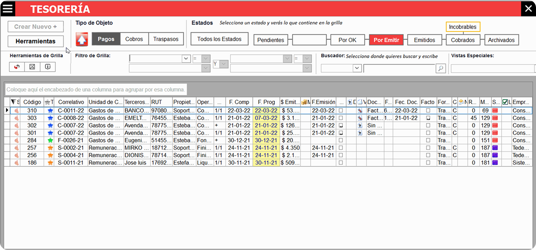Screen dimensions: 536x250
Task: Click the hand icon in row 302
Action: (x=17, y=126)
